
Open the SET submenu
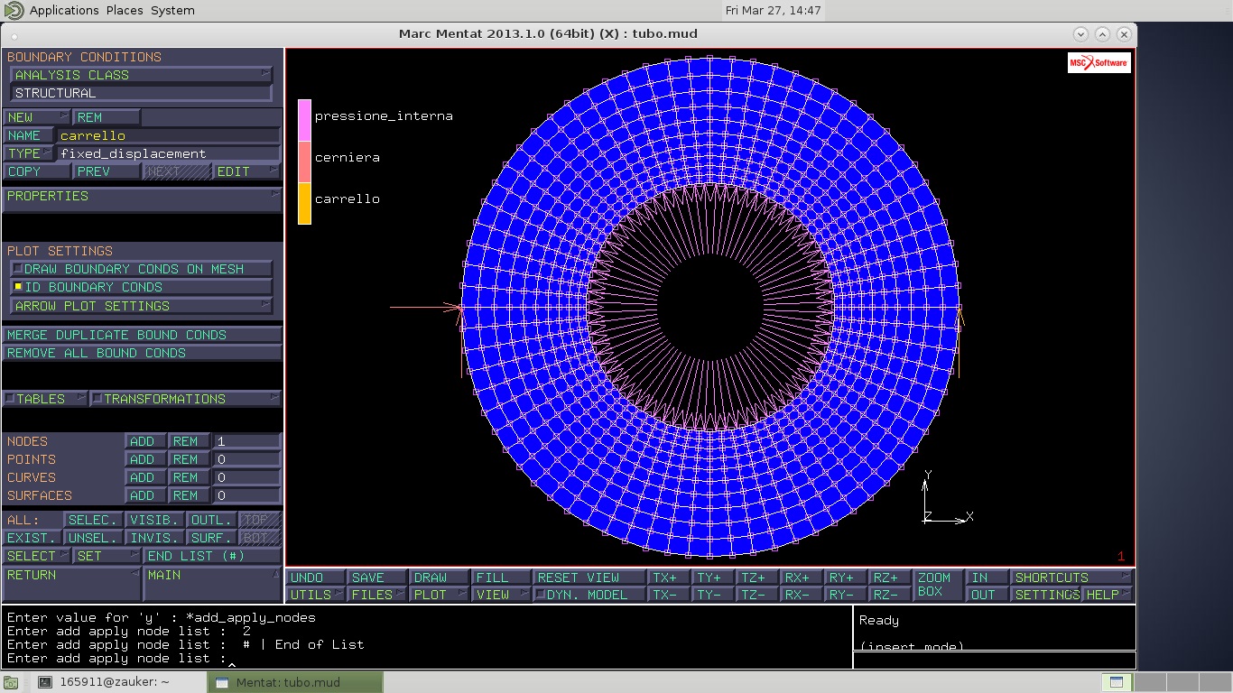click(x=107, y=556)
